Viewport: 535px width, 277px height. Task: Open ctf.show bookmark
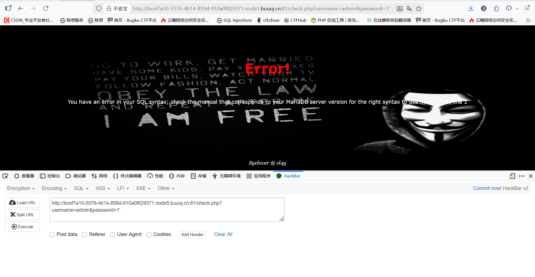268,20
